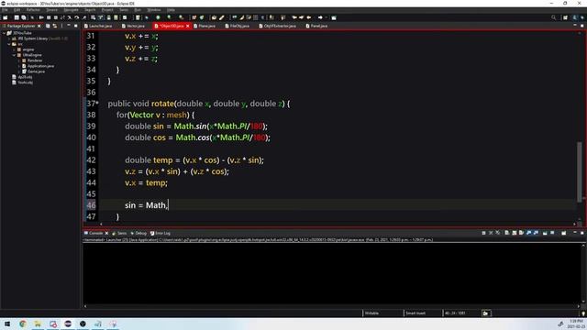Image resolution: width=587 pixels, height=330 pixels.
Task: Open Package Explorer view menu dropdown
Action: [61, 26]
